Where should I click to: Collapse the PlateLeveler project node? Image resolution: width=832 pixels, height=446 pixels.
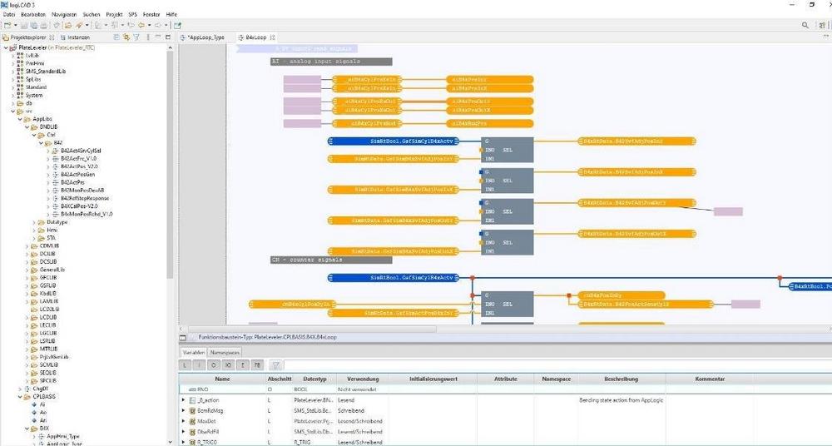pos(7,47)
